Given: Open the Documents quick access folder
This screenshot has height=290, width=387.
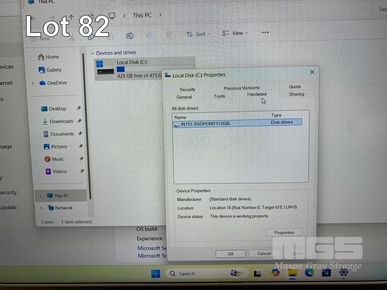Looking at the screenshot, I should coord(59,134).
